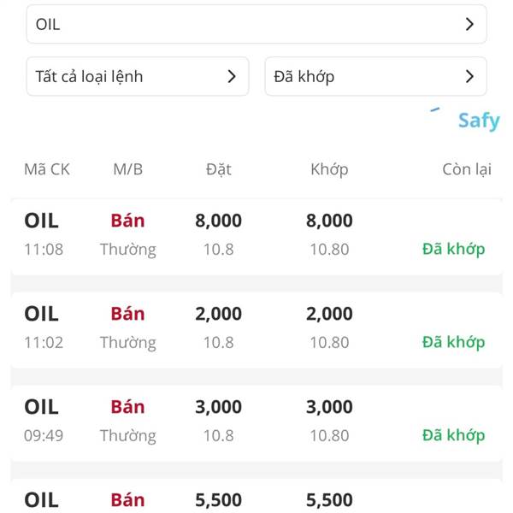Click the Khớp column header
Screen dimensions: 513x513
[329, 169]
